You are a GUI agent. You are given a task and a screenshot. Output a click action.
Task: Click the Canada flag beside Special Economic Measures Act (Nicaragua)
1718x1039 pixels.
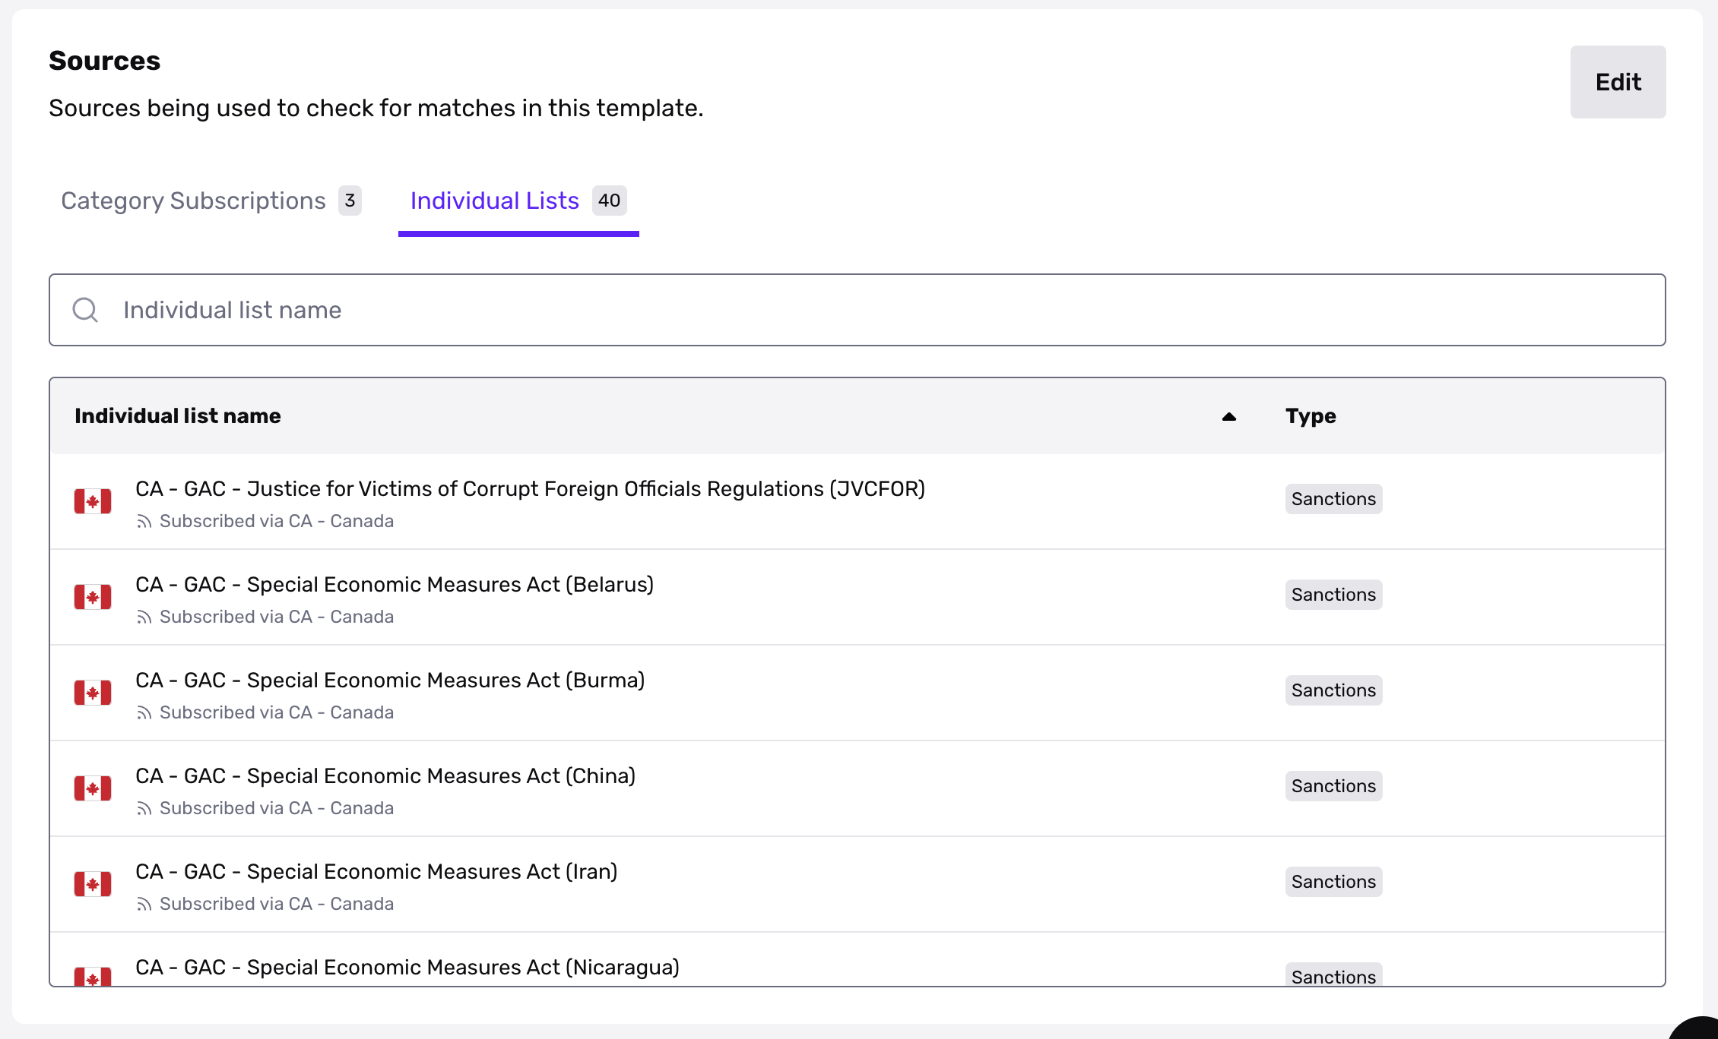pos(93,977)
